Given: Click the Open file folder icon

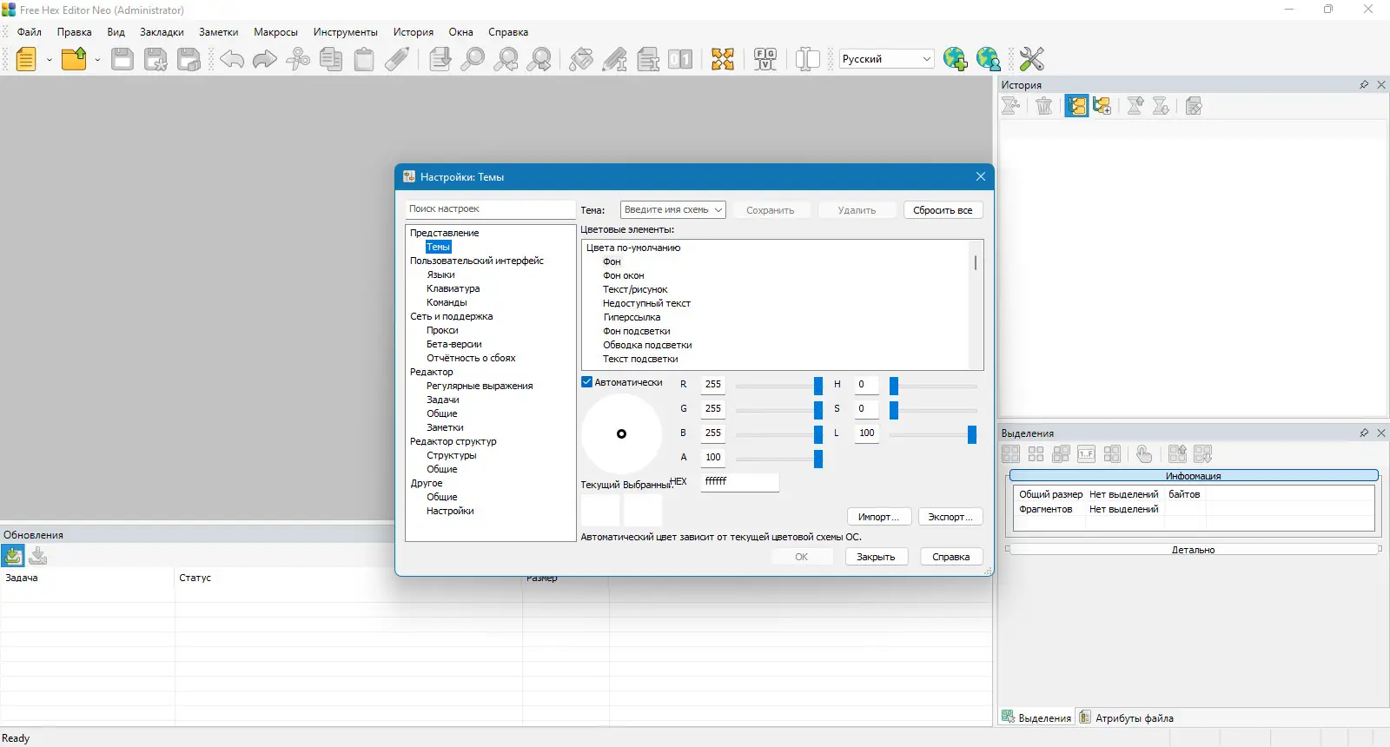Looking at the screenshot, I should click(74, 59).
